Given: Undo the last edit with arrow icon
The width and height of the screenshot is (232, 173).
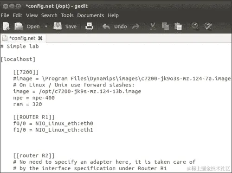Looking at the screenshot, I should click(106, 27).
